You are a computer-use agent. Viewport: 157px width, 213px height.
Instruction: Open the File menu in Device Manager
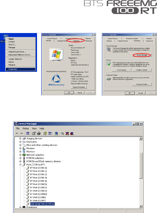(x=18, y=128)
